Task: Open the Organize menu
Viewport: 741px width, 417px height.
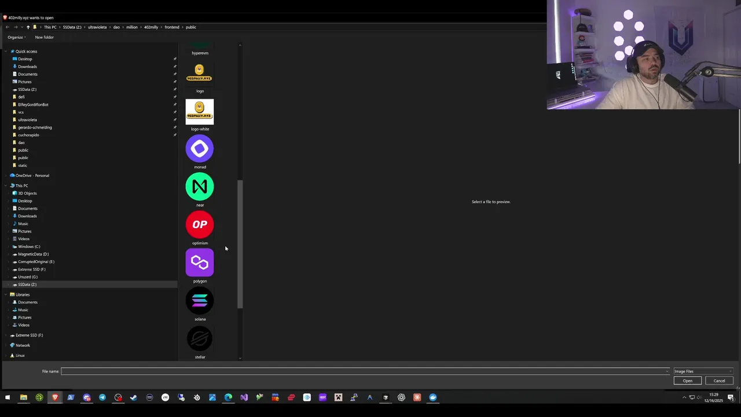Action: coord(16,37)
